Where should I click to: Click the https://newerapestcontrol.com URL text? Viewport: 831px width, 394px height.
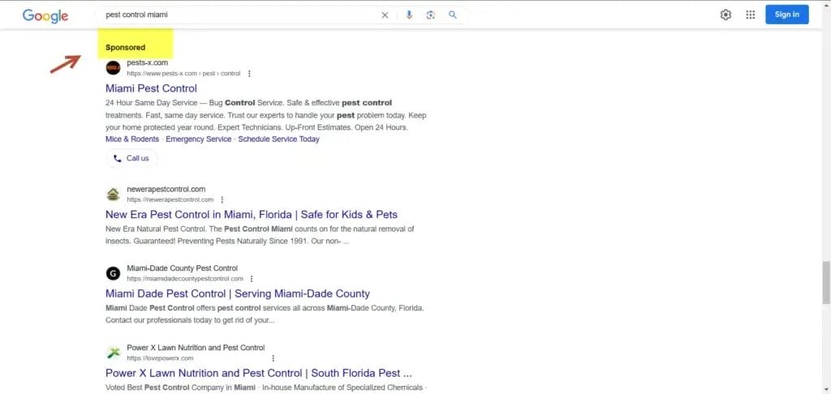pos(170,199)
